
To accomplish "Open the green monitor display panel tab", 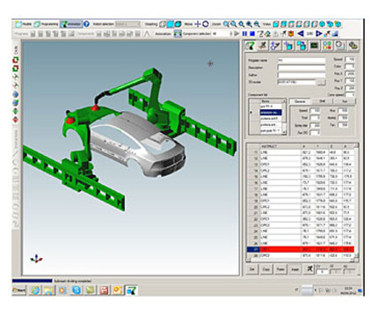I will tap(315, 46).
